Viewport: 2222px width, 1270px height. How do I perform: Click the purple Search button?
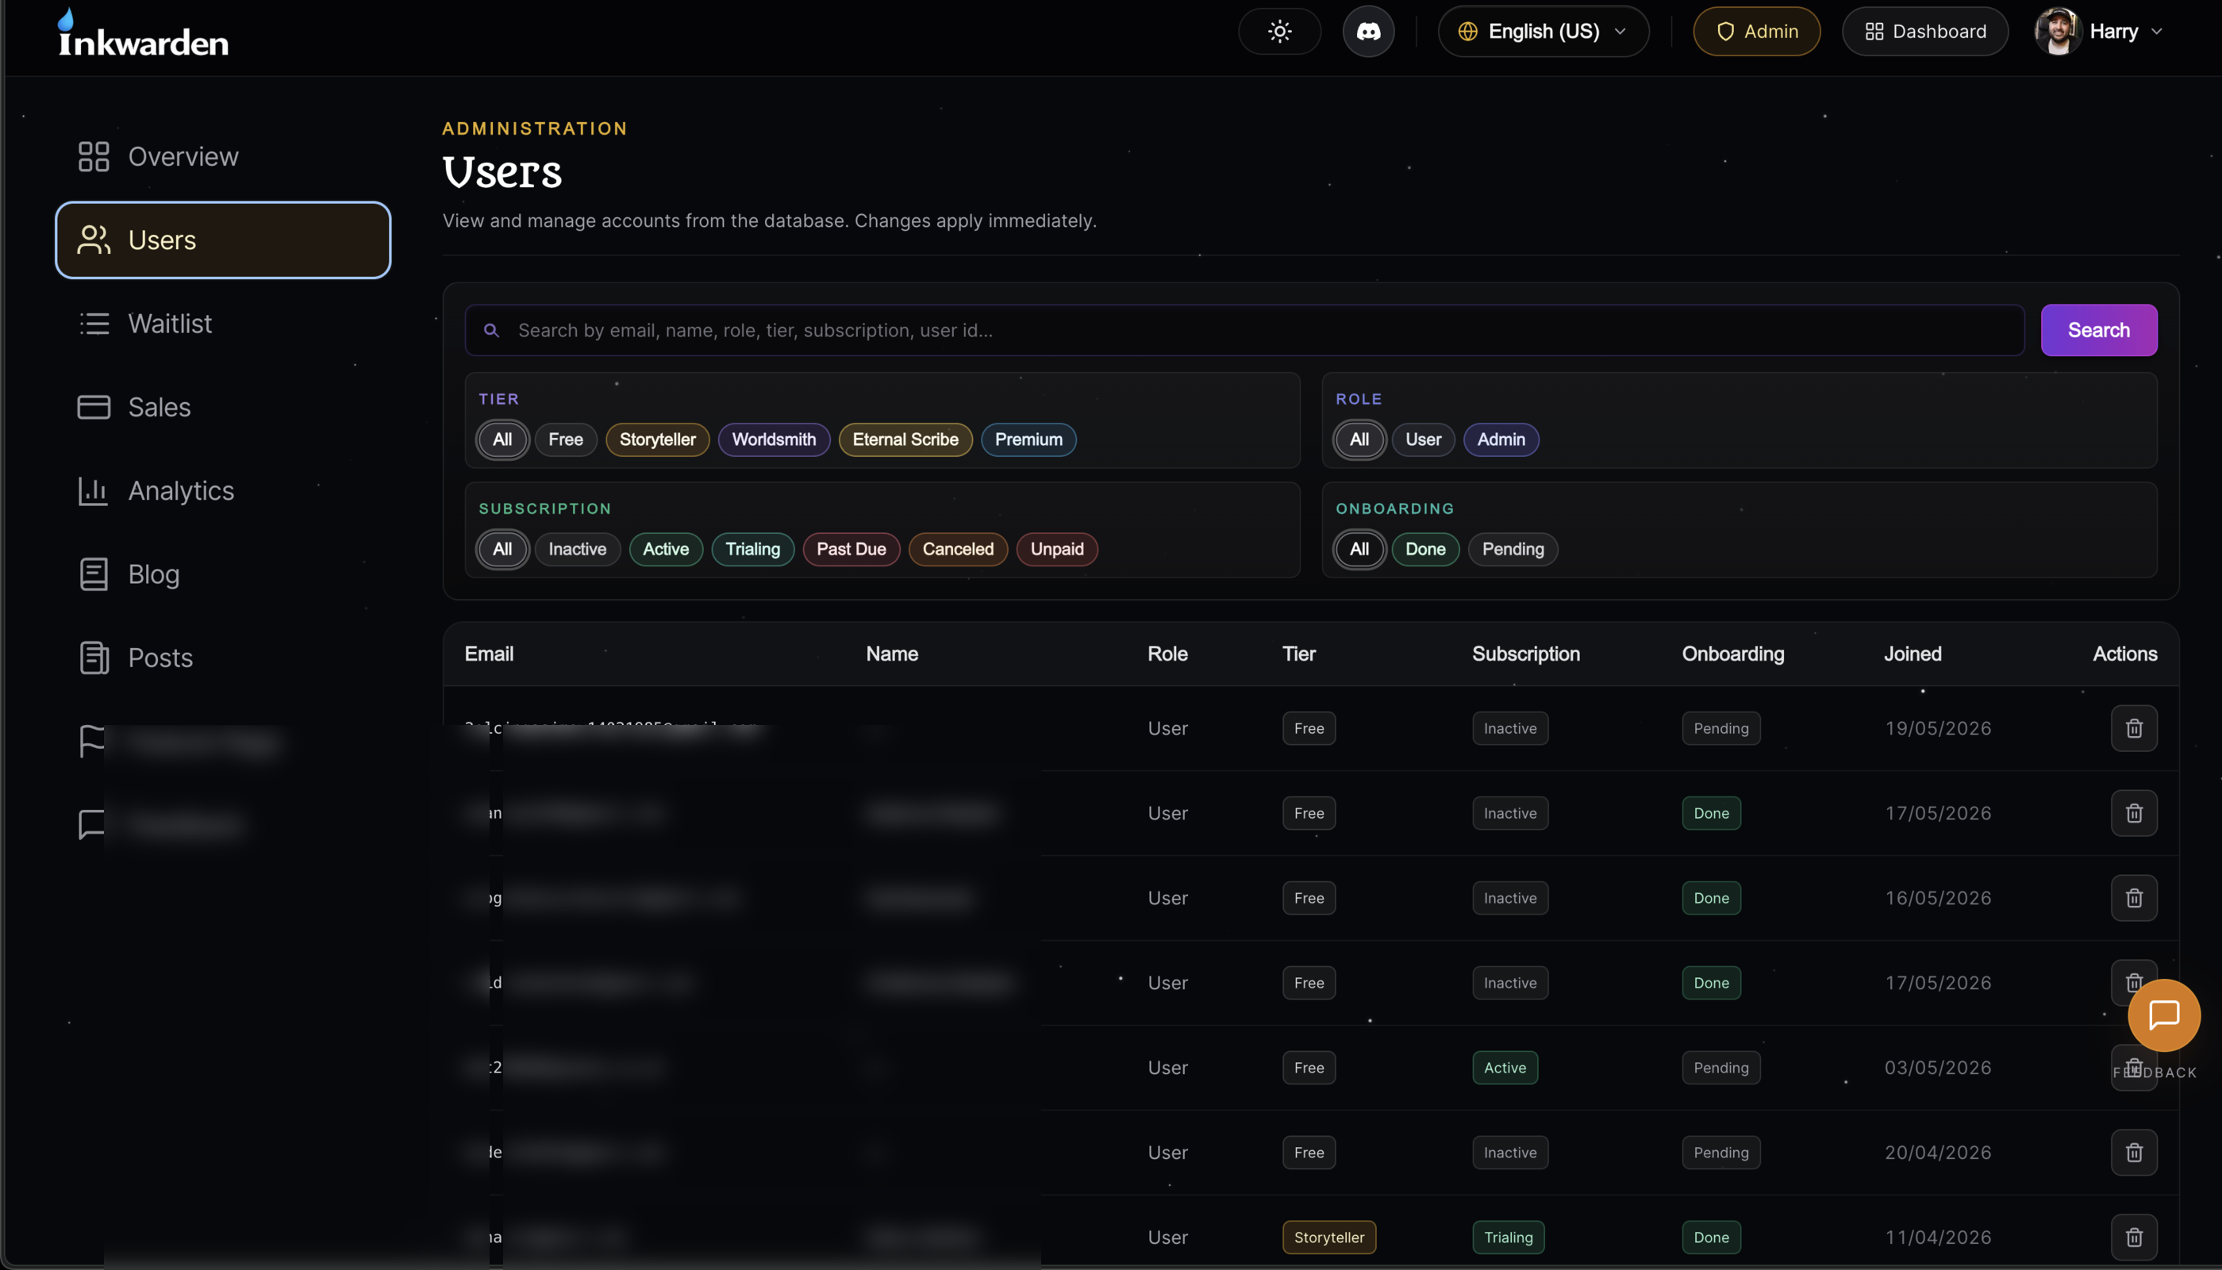pos(2098,331)
